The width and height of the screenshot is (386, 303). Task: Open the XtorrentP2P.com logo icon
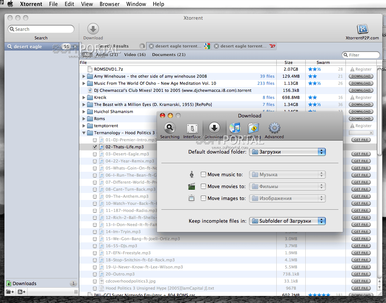[x=362, y=29]
